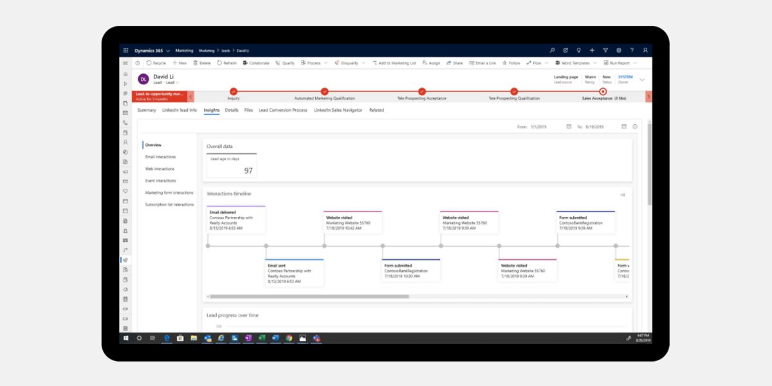Toggle the hamburger site map menu

coord(125,63)
